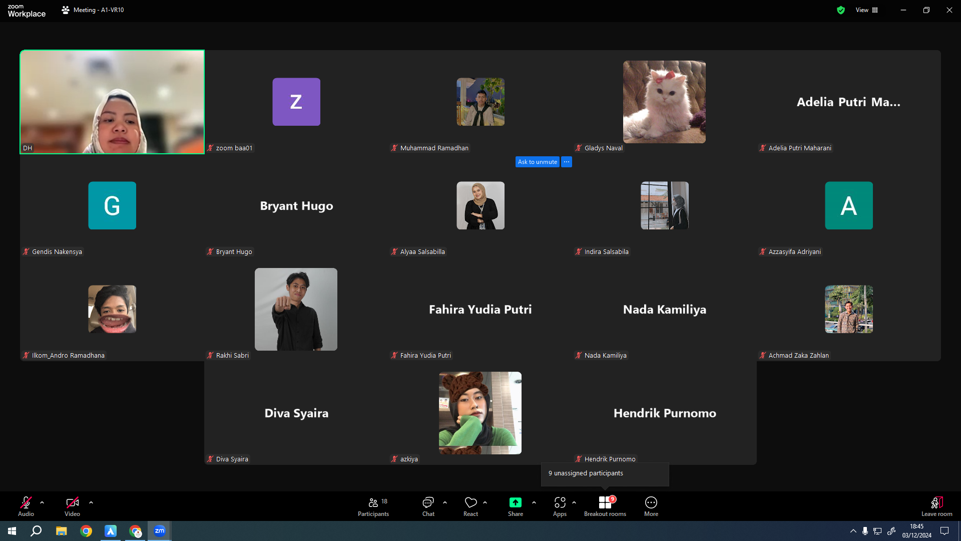Click the large Diva Syaira name
Image resolution: width=961 pixels, height=541 pixels.
pos(296,413)
